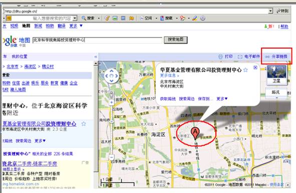Image resolution: width=296 pixels, height=193 pixels.
Task: Select the 地图 maps tab
Action: point(26,26)
